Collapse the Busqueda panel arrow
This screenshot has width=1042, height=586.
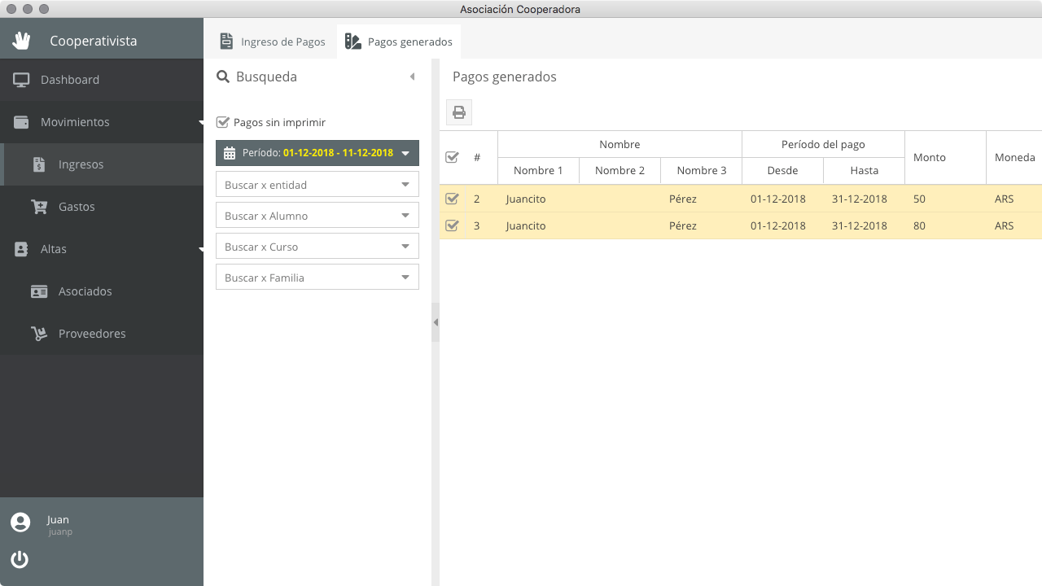click(x=412, y=77)
